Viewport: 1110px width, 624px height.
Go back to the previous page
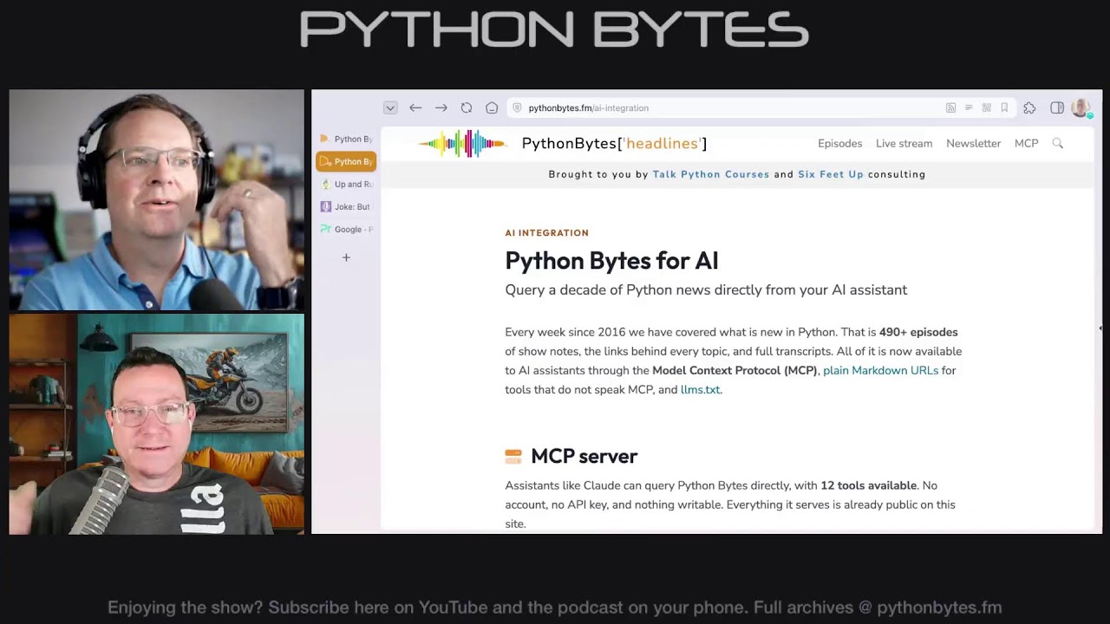point(415,107)
